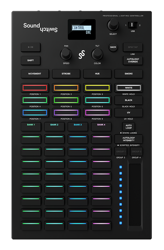Touch the vertical intensity touch strip
Image resolution: width=164 pixels, height=250 pixels.
tap(135, 195)
